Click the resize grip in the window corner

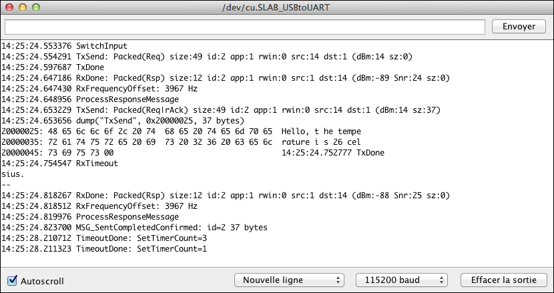click(549, 288)
